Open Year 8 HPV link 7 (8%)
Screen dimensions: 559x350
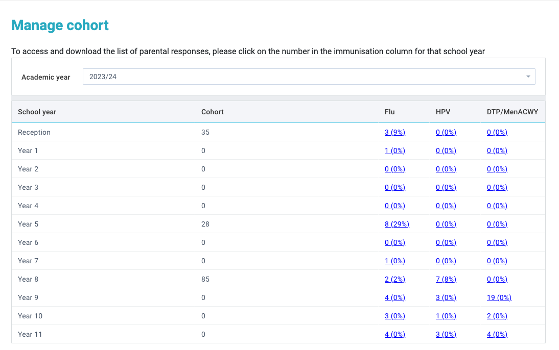(446, 279)
